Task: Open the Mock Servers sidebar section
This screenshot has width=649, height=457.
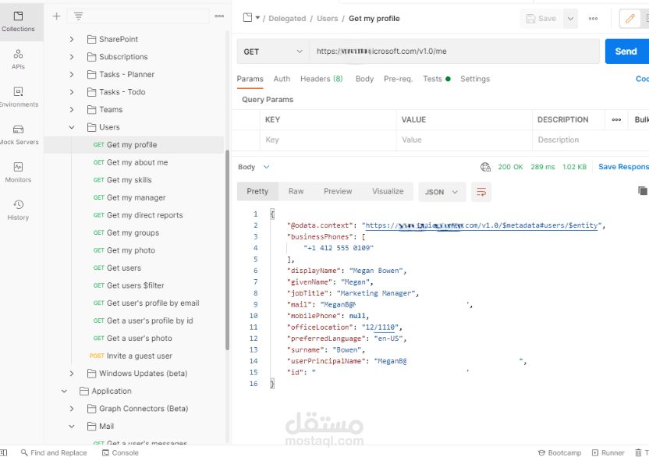Action: click(18, 135)
